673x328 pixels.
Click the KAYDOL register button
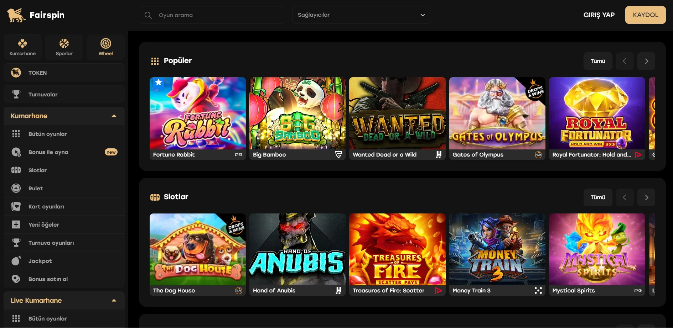pyautogui.click(x=645, y=15)
